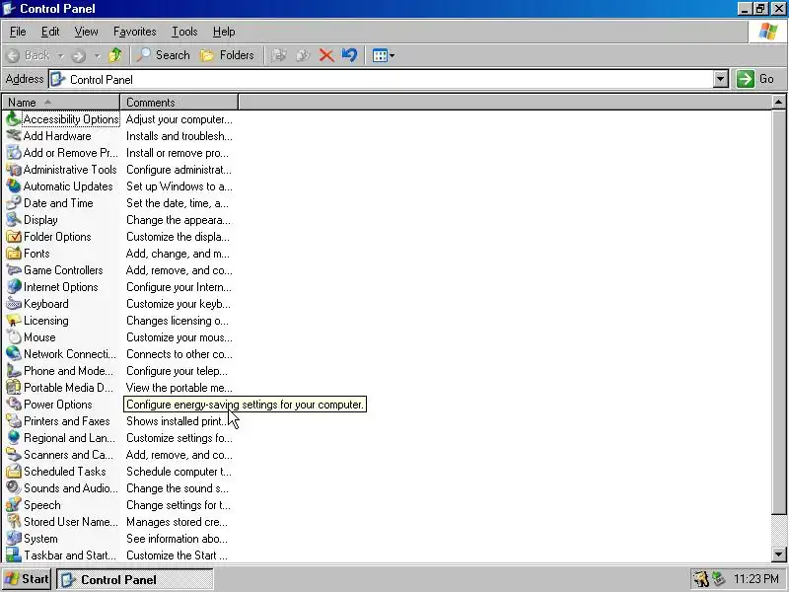Select the Folder Options icon
The image size is (789, 592).
click(13, 237)
